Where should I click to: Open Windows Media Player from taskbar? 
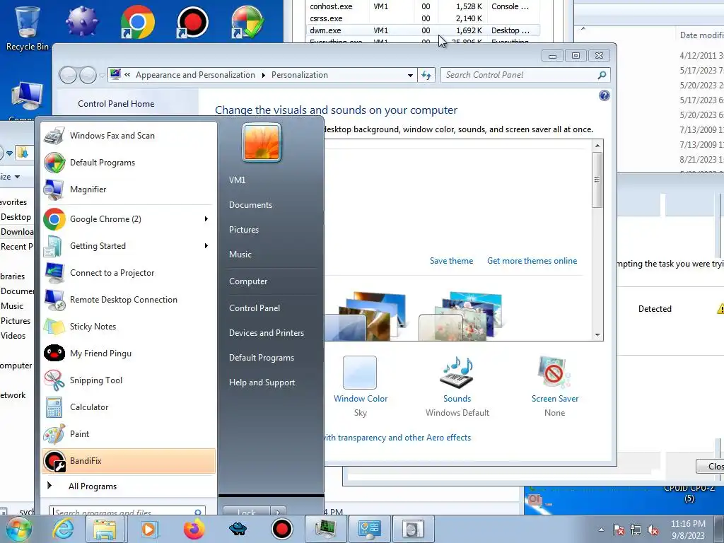(148, 529)
